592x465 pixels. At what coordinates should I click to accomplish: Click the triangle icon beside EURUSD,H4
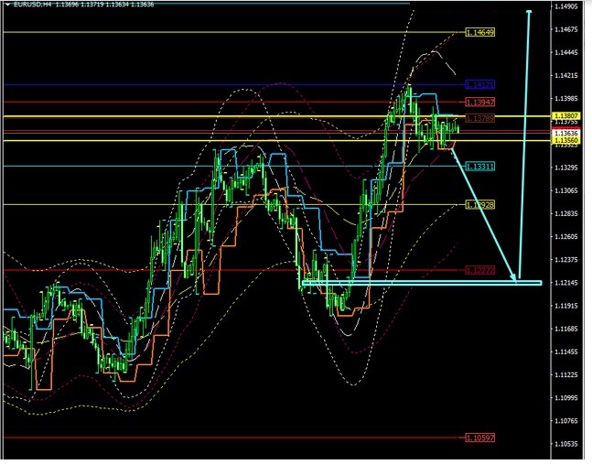point(6,5)
